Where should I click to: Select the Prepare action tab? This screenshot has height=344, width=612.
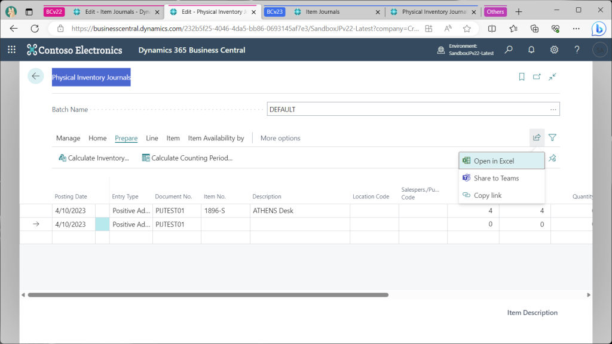tap(126, 138)
